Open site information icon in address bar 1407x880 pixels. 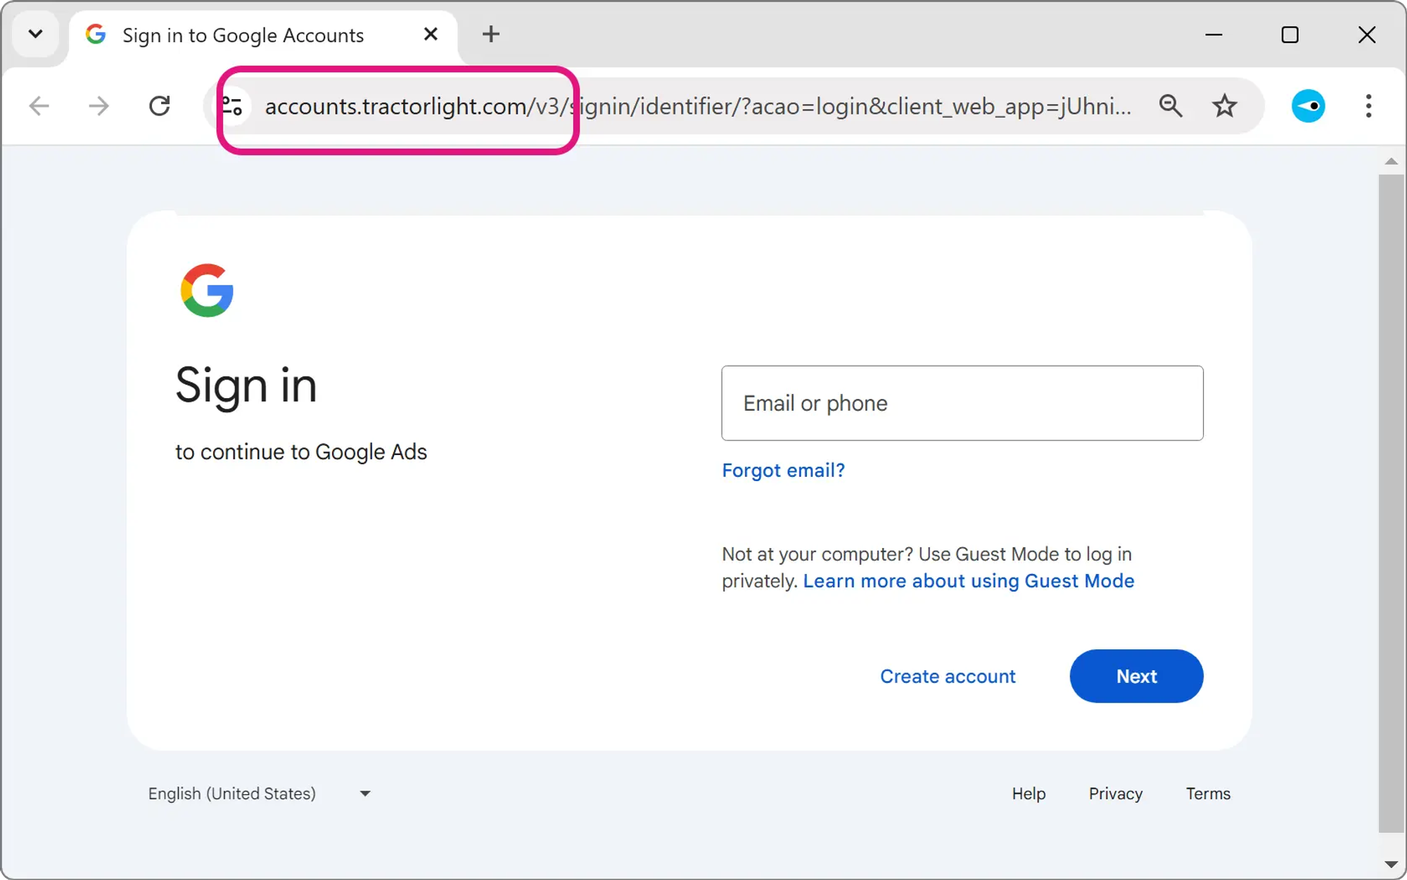tap(232, 106)
